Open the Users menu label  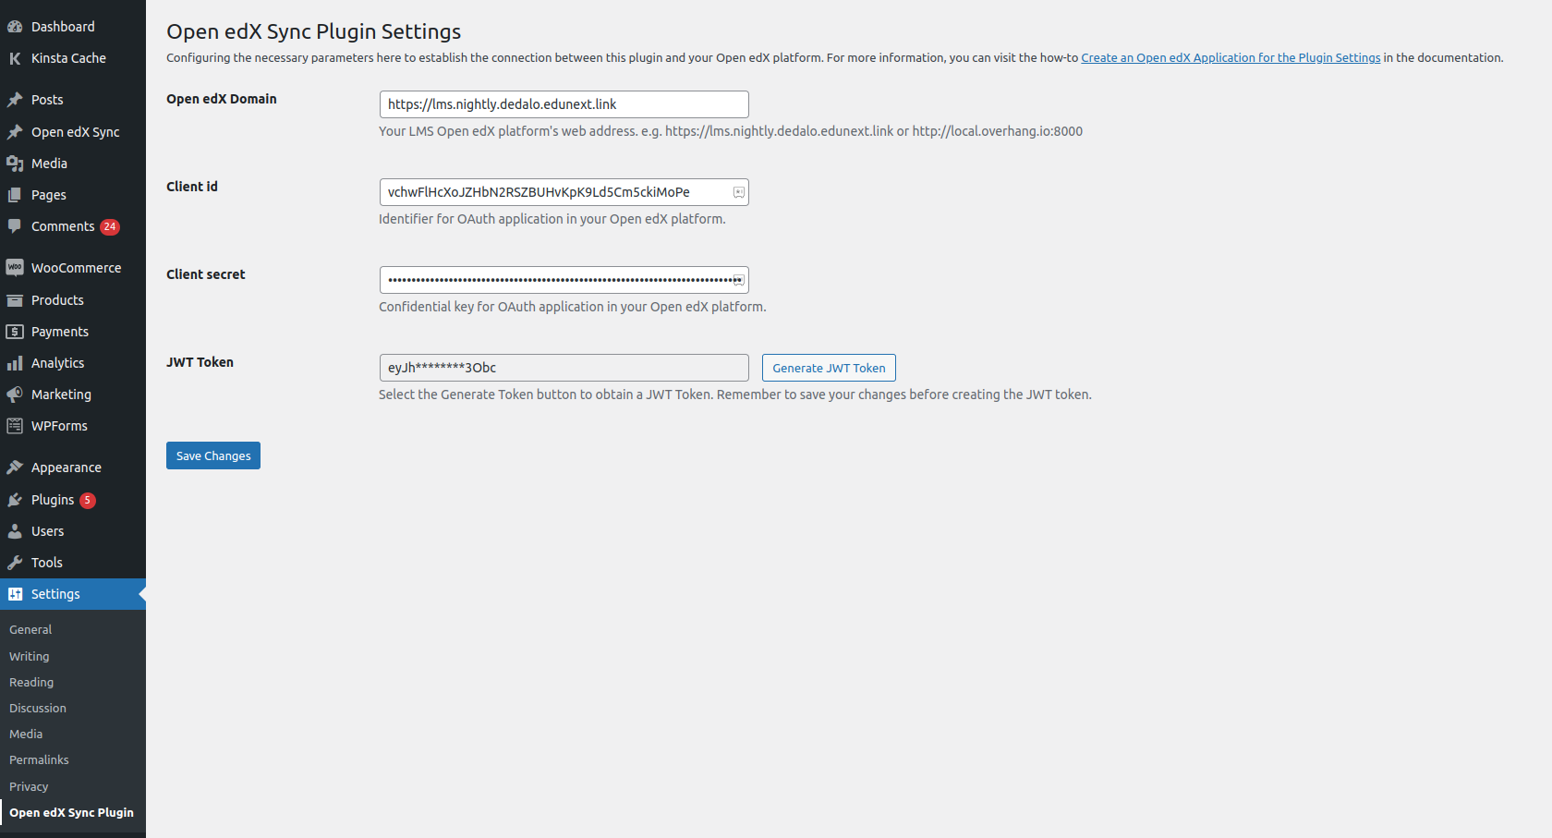click(47, 531)
